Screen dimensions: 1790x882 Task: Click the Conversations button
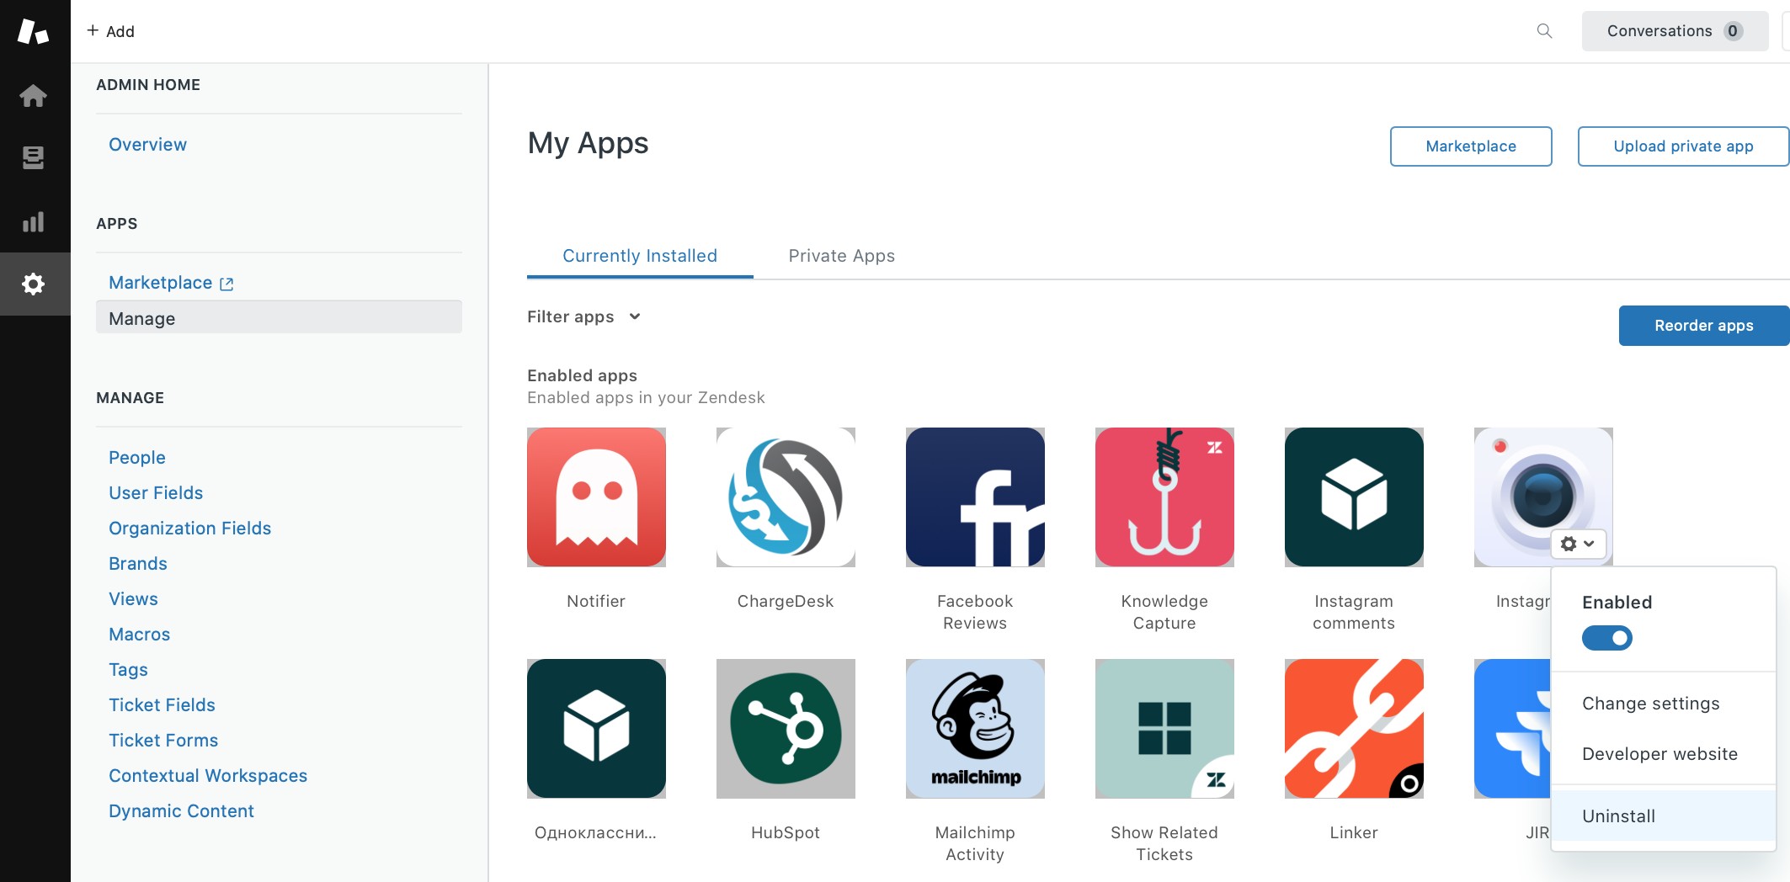pyautogui.click(x=1675, y=31)
